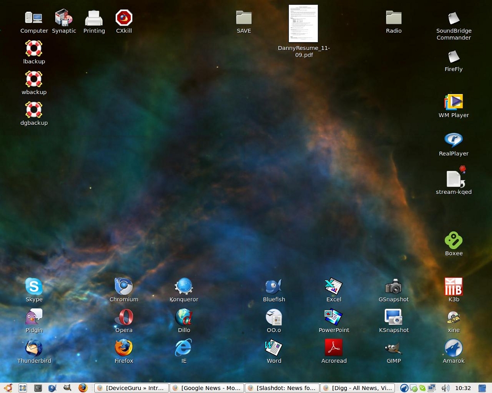Image resolution: width=492 pixels, height=393 pixels.
Task: Select the K3b desktop icon
Action: click(454, 286)
